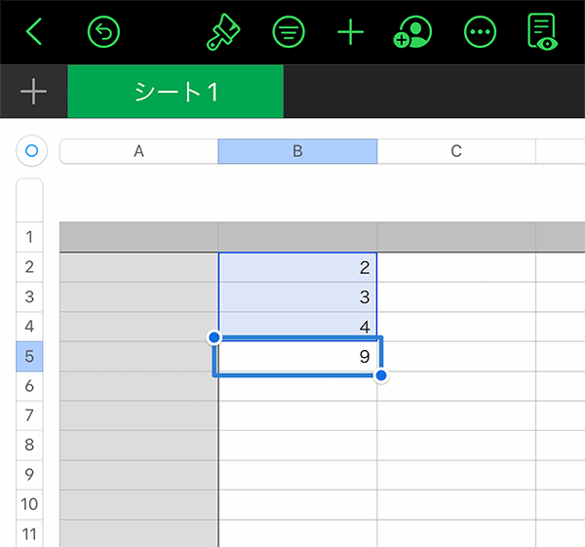Viewport: 585px width, 547px height.
Task: Click the bottom-right selection drag handle
Action: coord(381,375)
